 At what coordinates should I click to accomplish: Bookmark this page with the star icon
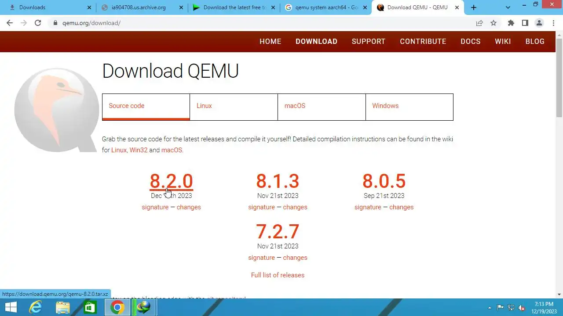click(494, 23)
